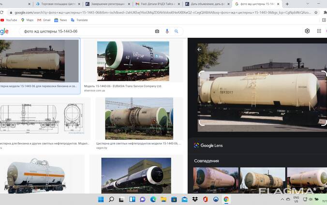Open the tab search dropdown arrow

point(308,4)
